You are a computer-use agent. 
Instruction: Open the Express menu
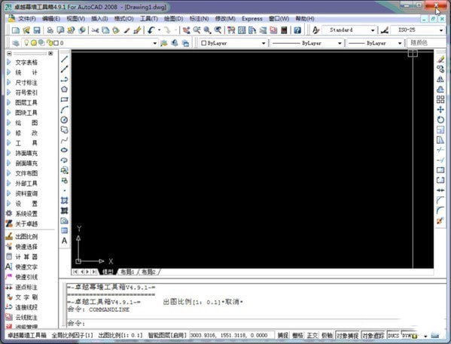point(252,19)
